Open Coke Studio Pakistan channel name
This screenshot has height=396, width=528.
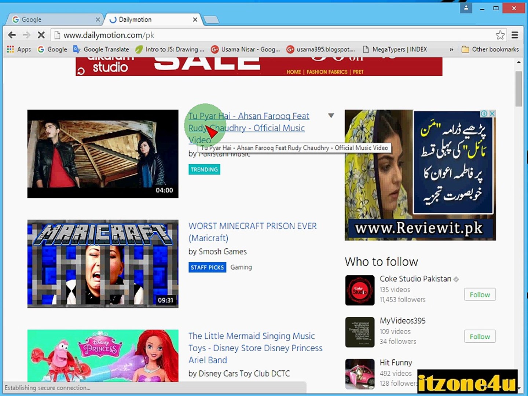click(415, 279)
